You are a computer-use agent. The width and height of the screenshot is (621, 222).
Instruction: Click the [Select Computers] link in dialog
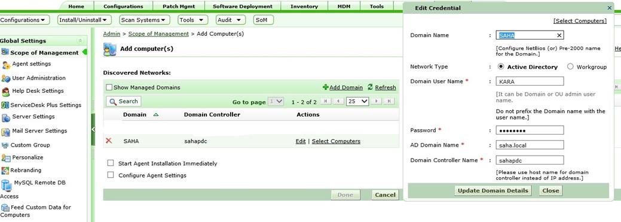[x=580, y=20]
